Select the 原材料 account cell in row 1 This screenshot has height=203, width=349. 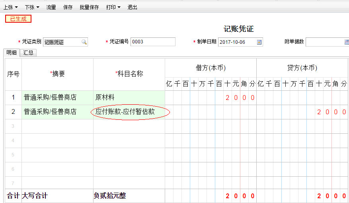tap(129, 98)
